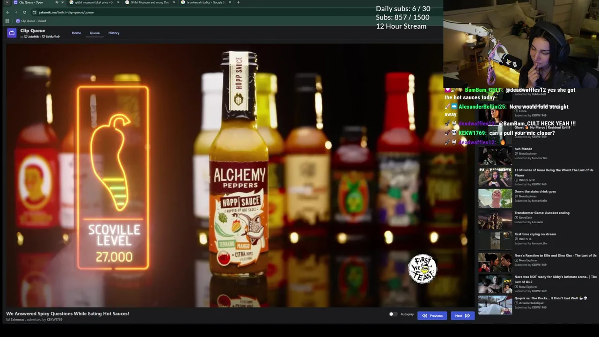Select the '13 Minutes of Innes' clip thumbnail

[495, 177]
